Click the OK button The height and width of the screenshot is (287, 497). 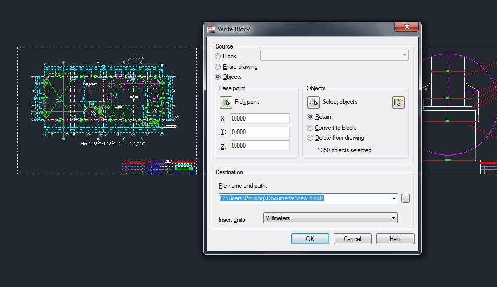(x=310, y=239)
